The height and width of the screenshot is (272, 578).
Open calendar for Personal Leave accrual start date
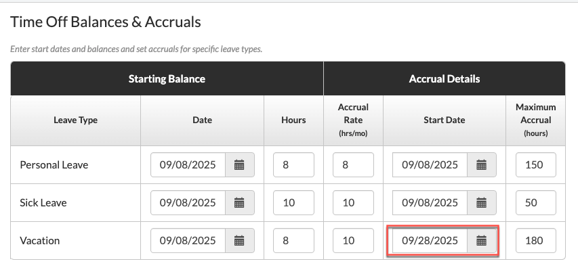click(482, 165)
